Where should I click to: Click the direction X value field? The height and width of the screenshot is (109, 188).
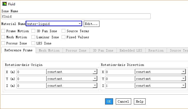click(120, 72)
